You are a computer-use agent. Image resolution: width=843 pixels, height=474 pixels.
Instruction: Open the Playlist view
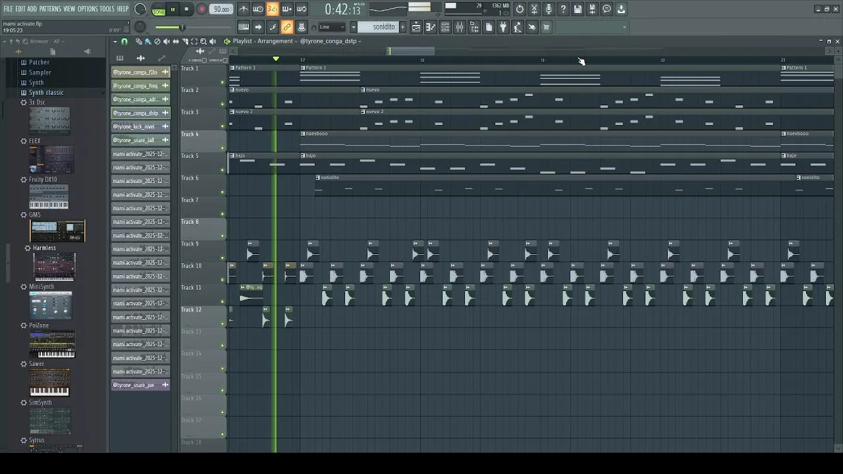coord(416,27)
